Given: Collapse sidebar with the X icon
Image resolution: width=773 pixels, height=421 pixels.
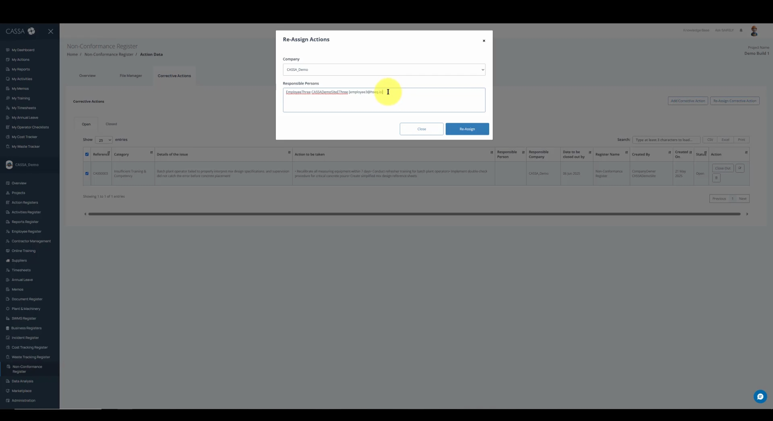Looking at the screenshot, I should pos(51,31).
